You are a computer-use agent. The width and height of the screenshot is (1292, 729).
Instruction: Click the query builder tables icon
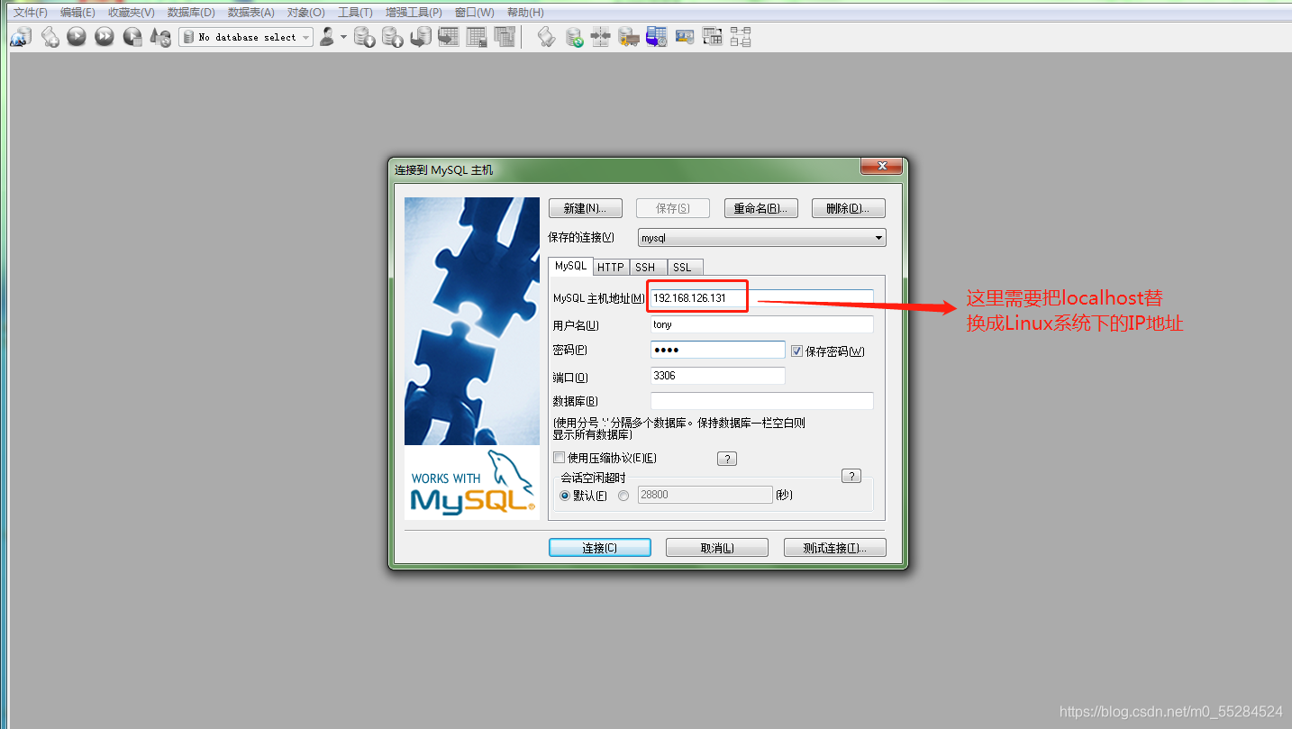(x=713, y=37)
